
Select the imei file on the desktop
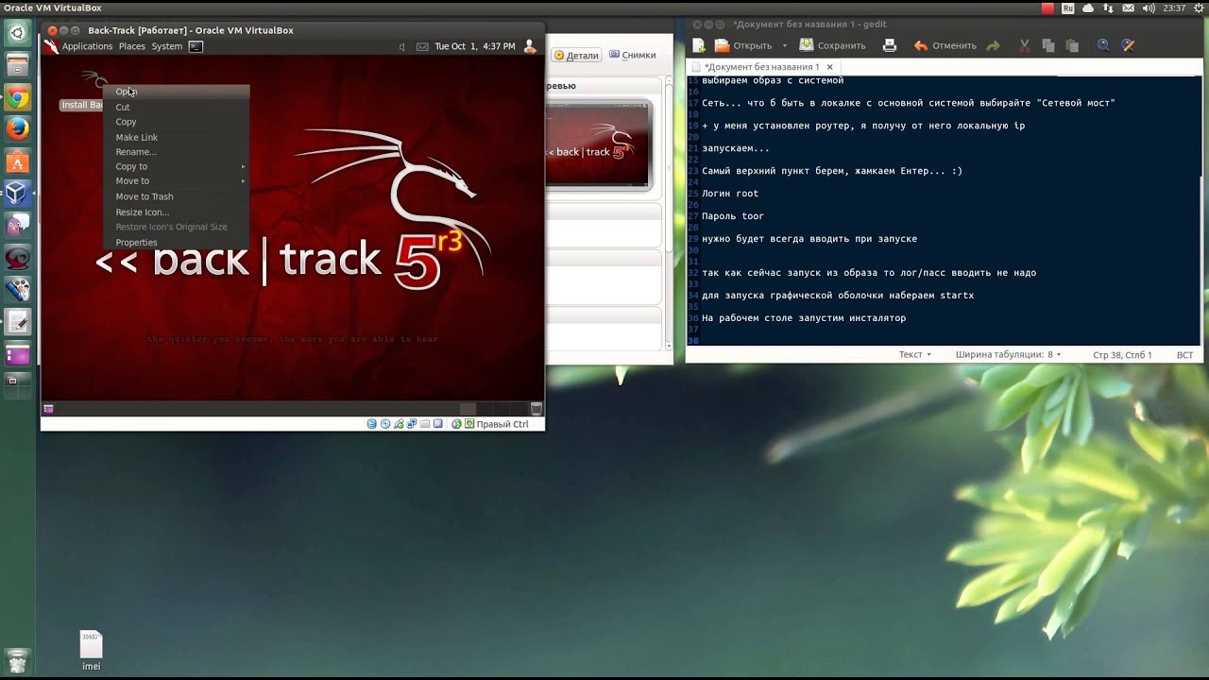[91, 651]
